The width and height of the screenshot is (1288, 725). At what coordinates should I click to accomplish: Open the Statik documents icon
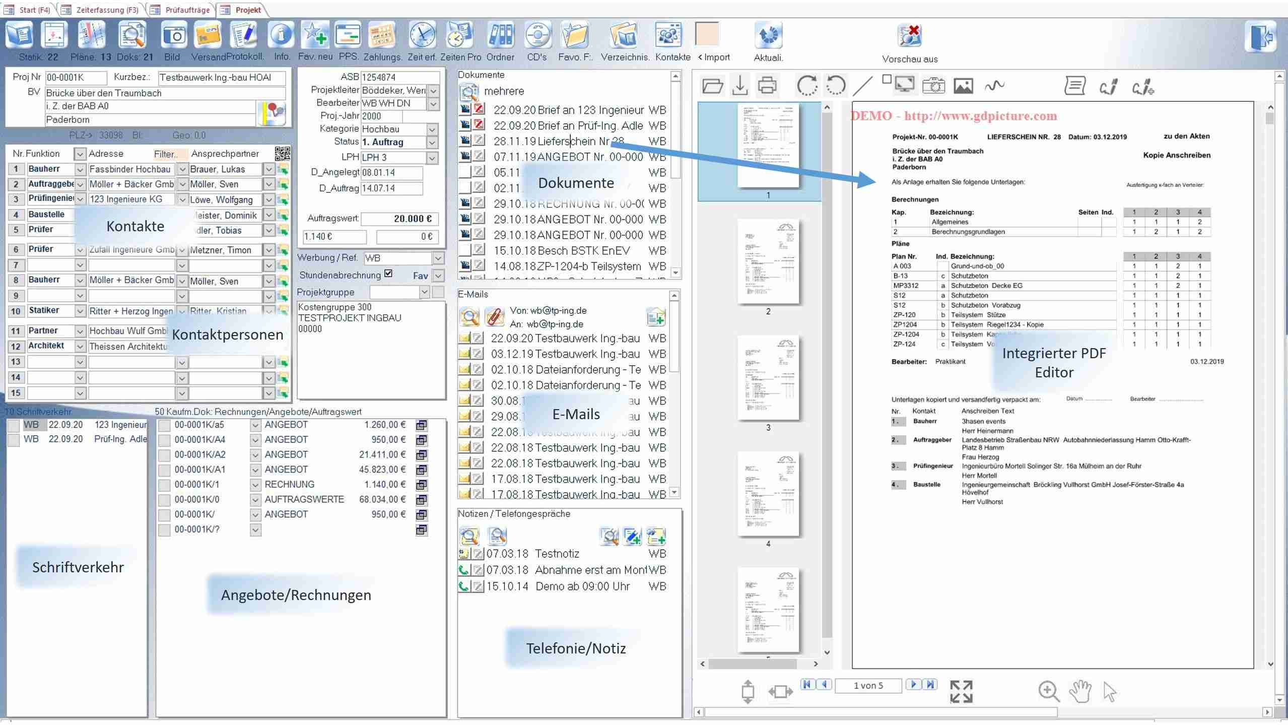click(19, 35)
